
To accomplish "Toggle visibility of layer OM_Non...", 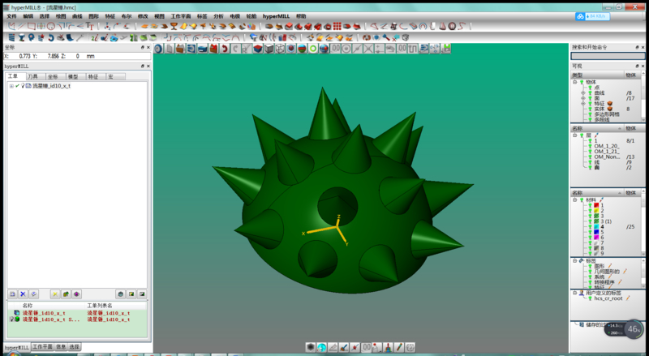I will tap(591, 157).
